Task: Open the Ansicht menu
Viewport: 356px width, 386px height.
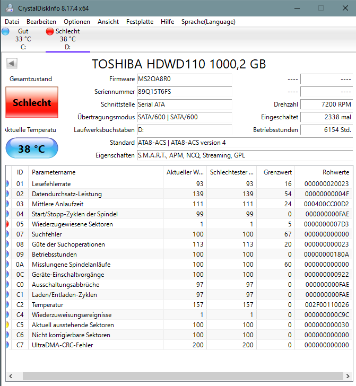Action: pos(108,22)
